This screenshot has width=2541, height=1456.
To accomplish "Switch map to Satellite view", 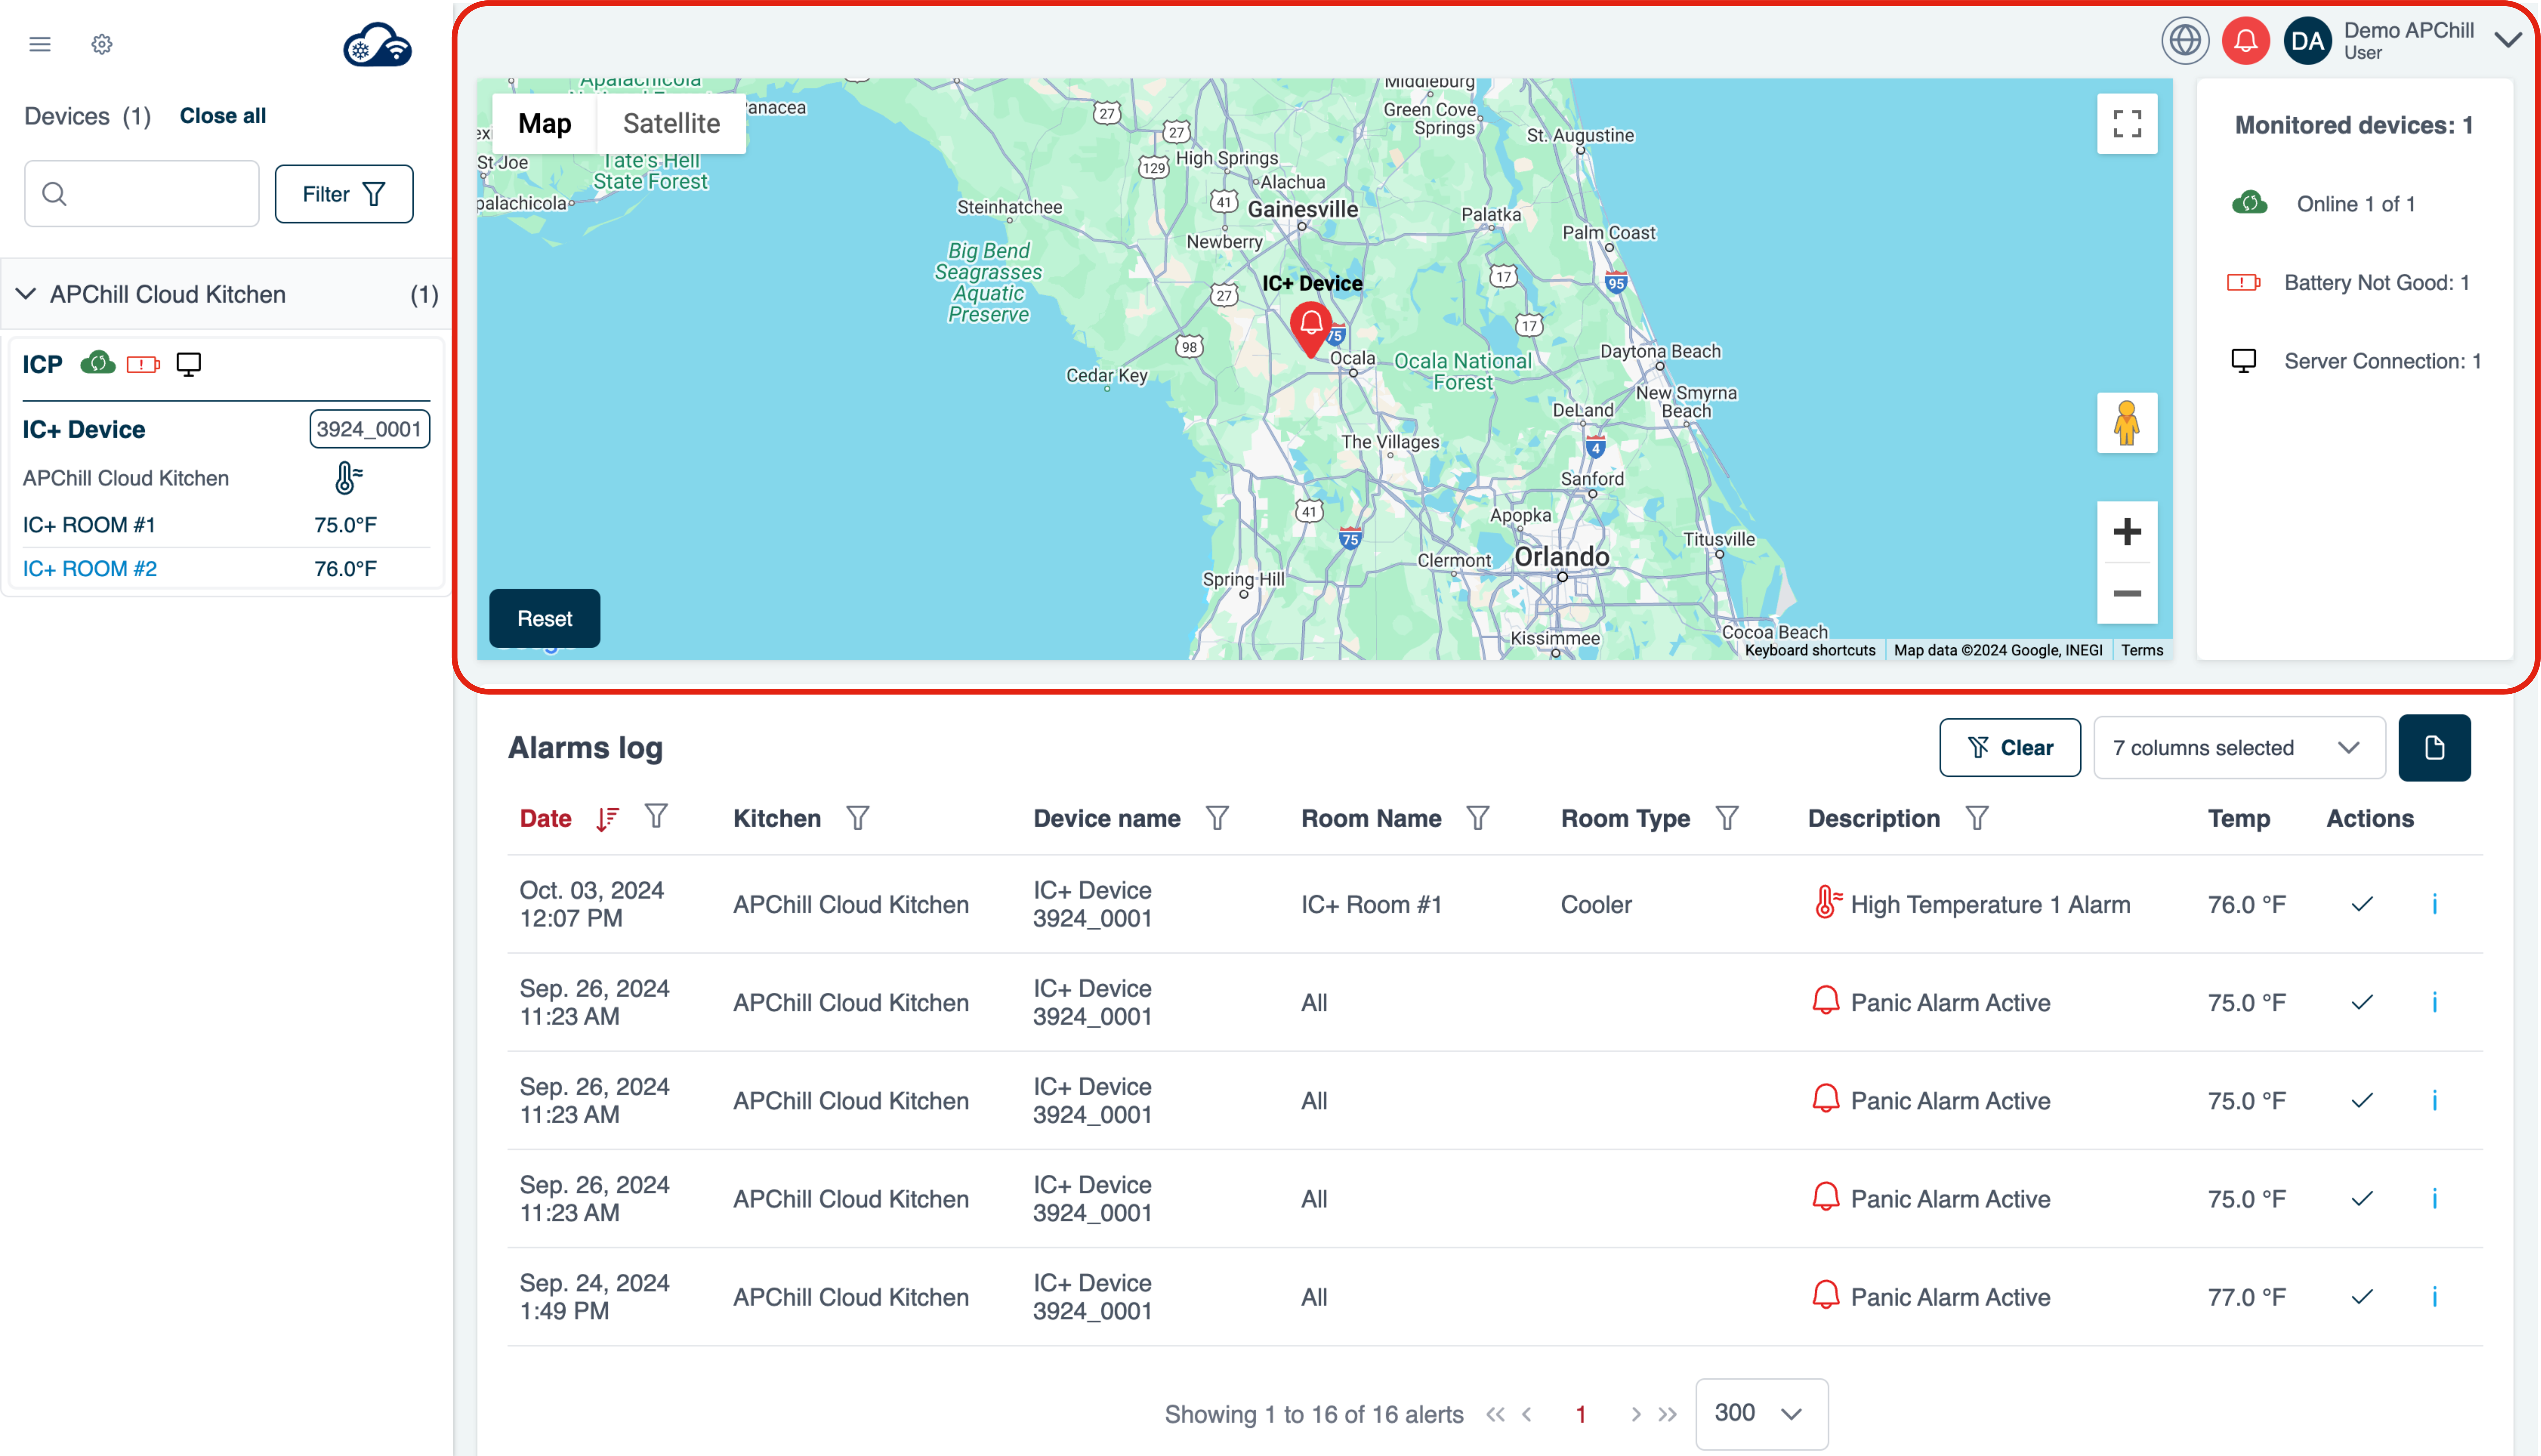I will tap(671, 123).
